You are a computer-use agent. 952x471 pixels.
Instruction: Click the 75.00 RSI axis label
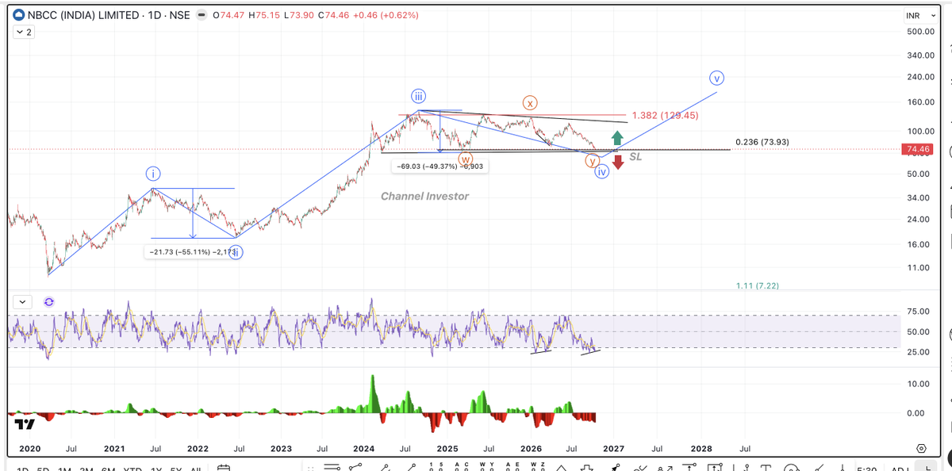point(917,311)
